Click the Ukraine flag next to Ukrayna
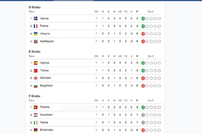 click(x=36, y=34)
